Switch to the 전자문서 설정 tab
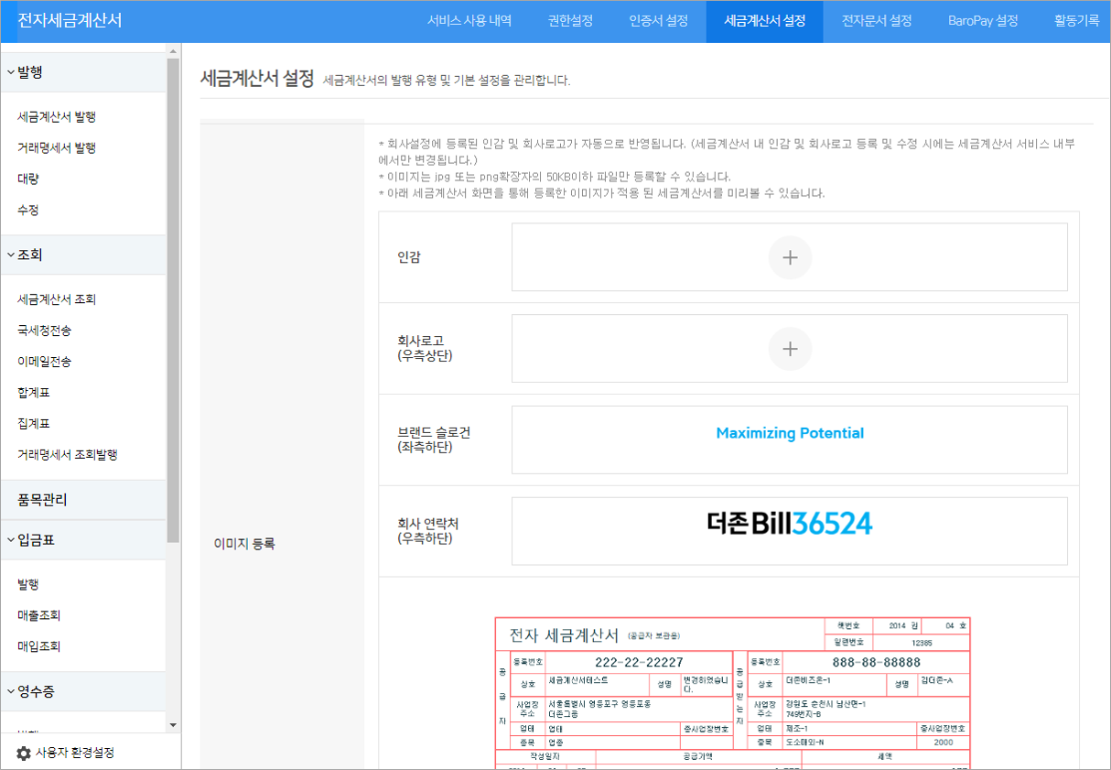 point(874,21)
